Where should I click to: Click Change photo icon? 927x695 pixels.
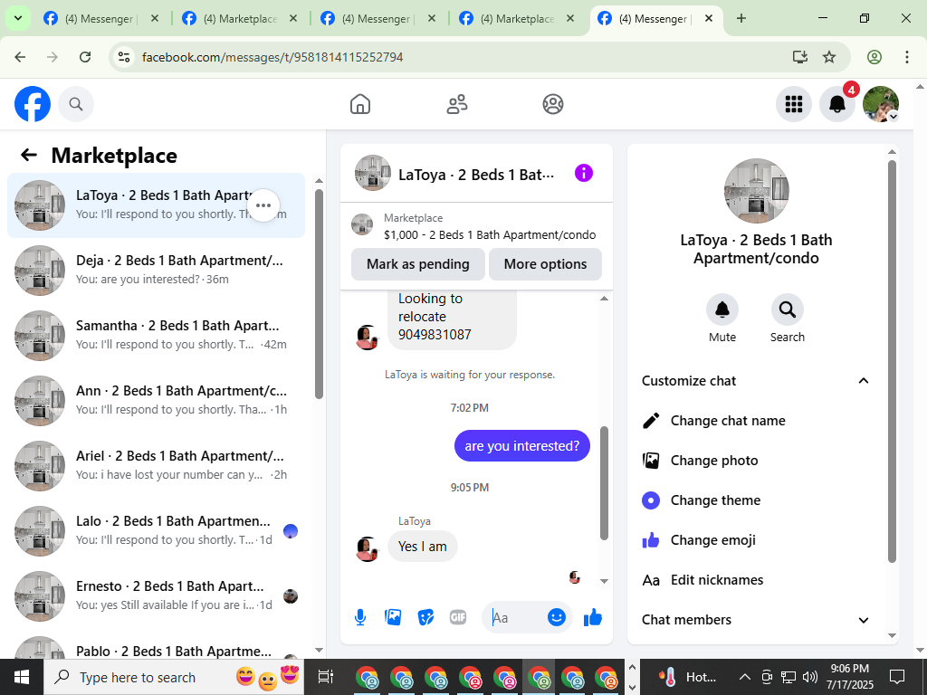(x=651, y=461)
